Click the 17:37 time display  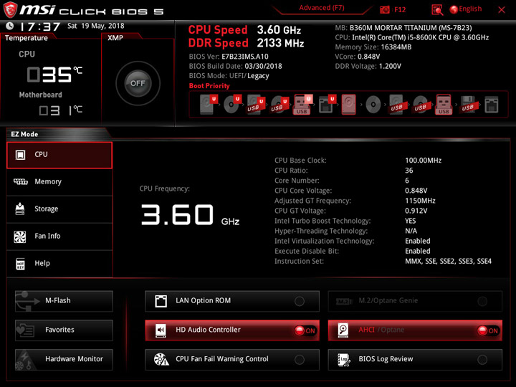pos(40,27)
